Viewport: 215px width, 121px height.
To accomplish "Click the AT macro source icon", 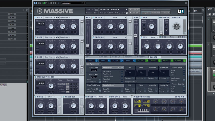I will (138, 106).
